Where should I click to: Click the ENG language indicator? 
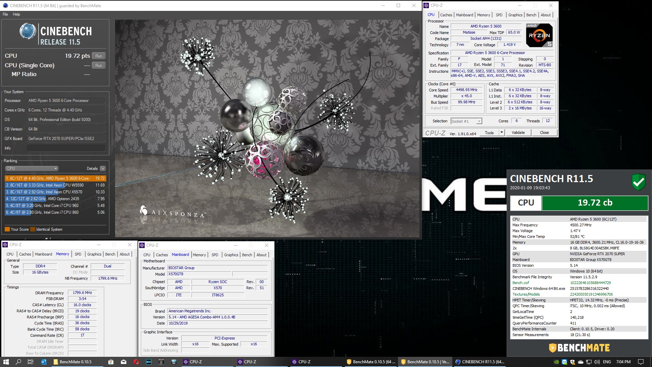pyautogui.click(x=607, y=362)
